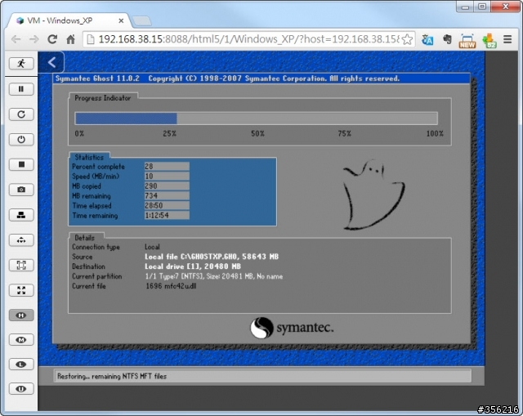Click the stacked blocks network icon
This screenshot has height=416, width=523.
click(21, 215)
